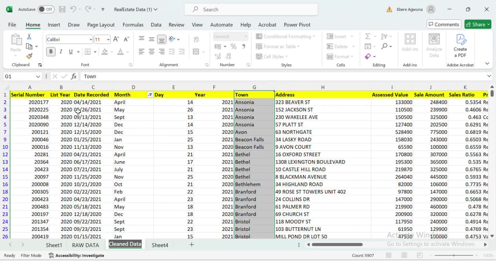Apply comma style format
Screen dimensions: 496x261
point(244,46)
